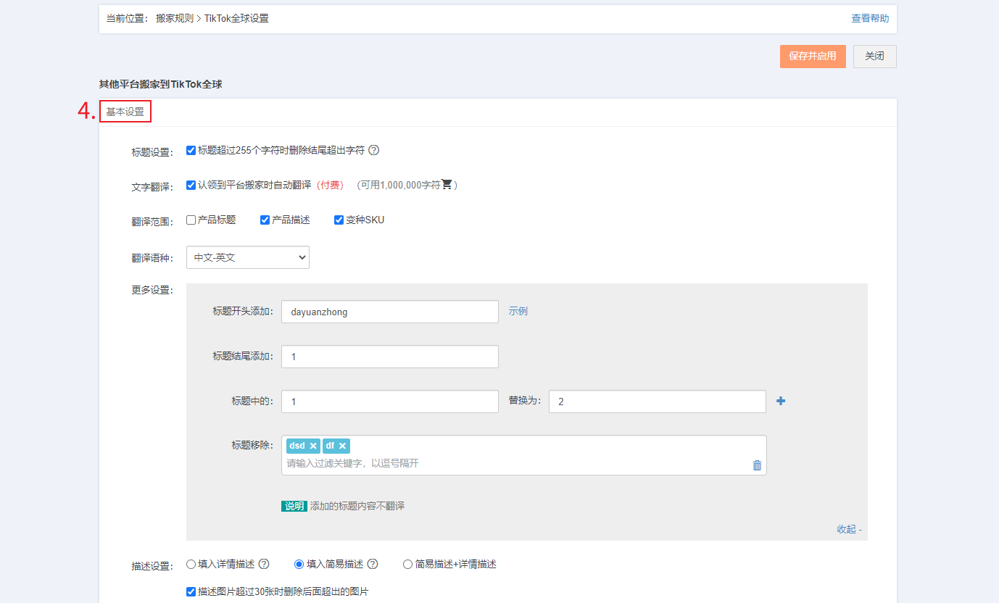This screenshot has width=999, height=603.
Task: Click the 添加的标题内容不翻译 note text
Action: click(x=357, y=506)
